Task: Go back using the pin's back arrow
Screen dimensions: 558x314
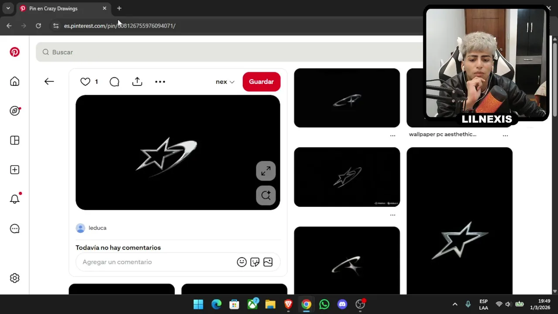Action: click(x=49, y=82)
